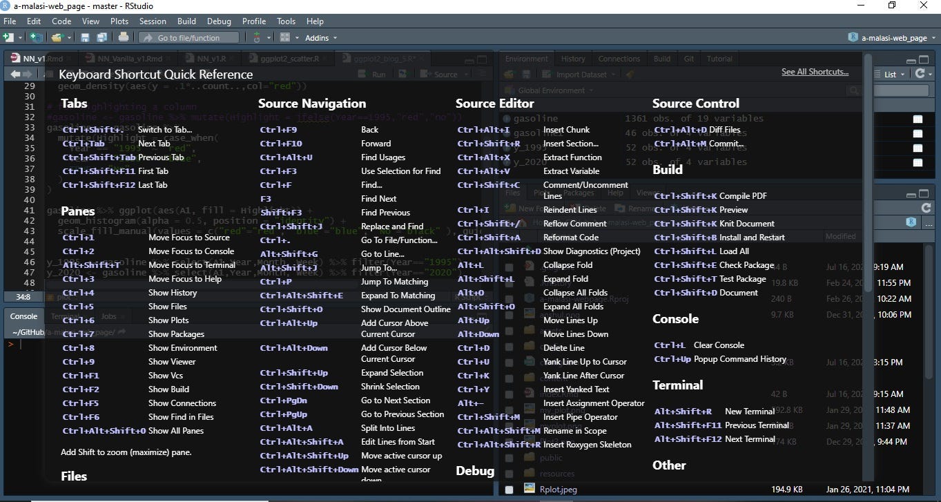Switch to the Git tab
The image size is (941, 502).
[688, 58]
